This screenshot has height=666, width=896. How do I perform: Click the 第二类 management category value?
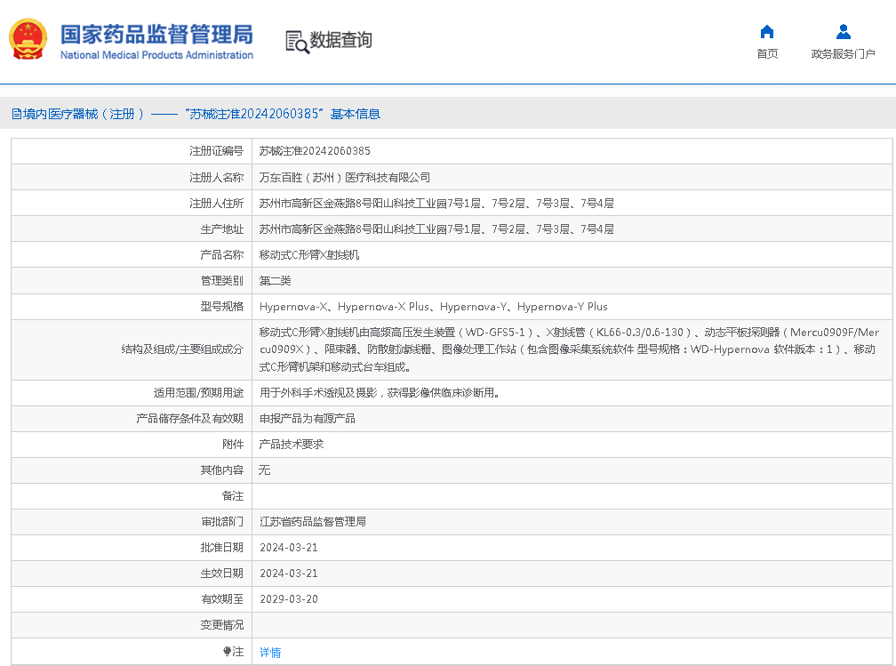pos(275,280)
